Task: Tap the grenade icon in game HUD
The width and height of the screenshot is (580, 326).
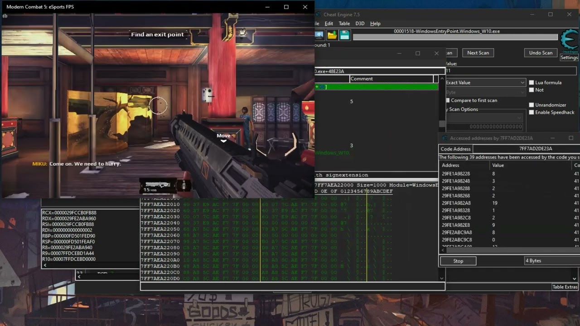Action: click(184, 185)
